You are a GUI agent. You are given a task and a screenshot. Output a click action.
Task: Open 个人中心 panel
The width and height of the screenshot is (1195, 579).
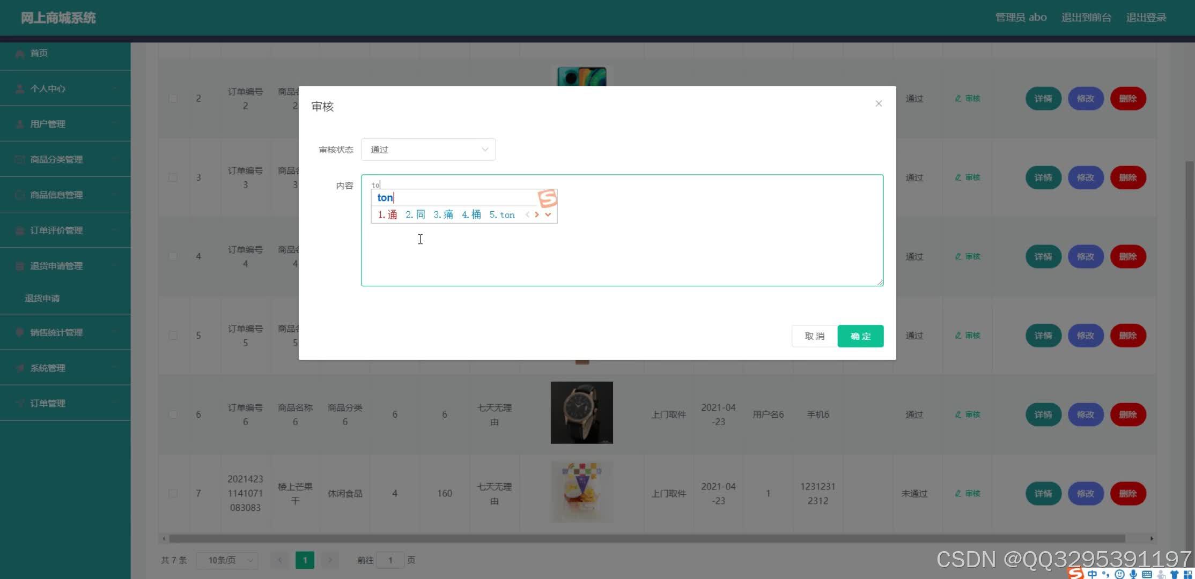(65, 88)
